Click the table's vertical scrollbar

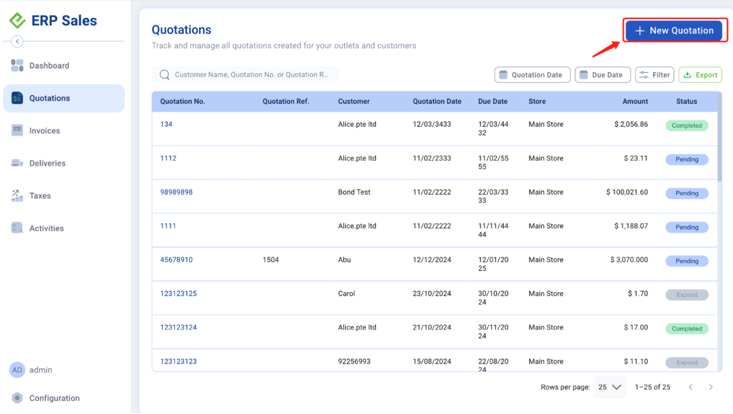[x=719, y=149]
